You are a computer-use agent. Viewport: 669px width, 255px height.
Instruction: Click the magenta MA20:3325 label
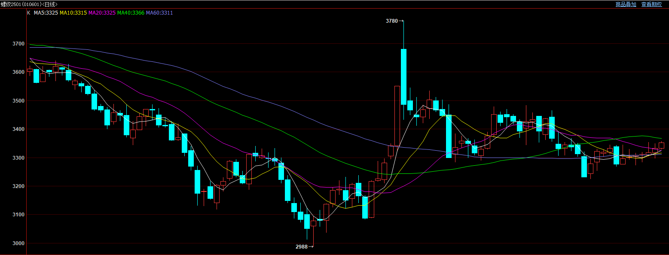(102, 13)
